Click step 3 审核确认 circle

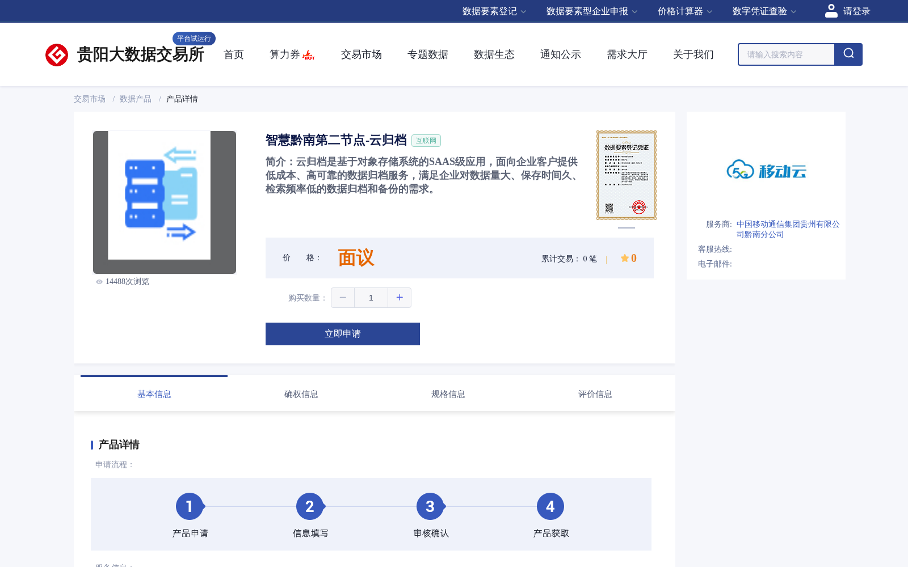430,506
